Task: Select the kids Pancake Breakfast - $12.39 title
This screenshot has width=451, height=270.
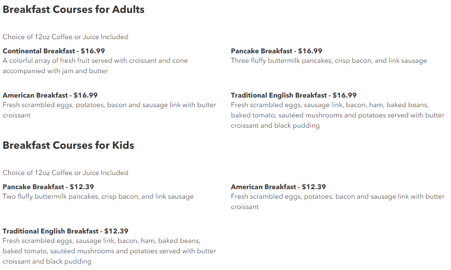Action: (x=48, y=187)
